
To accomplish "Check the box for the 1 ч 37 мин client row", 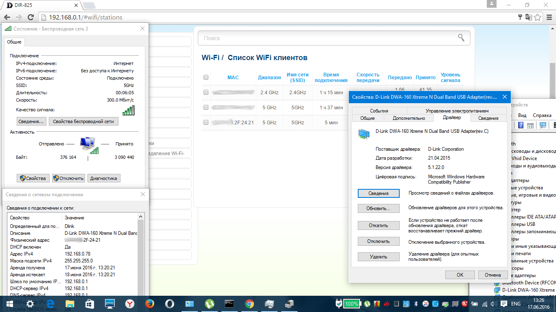I will click(206, 107).
